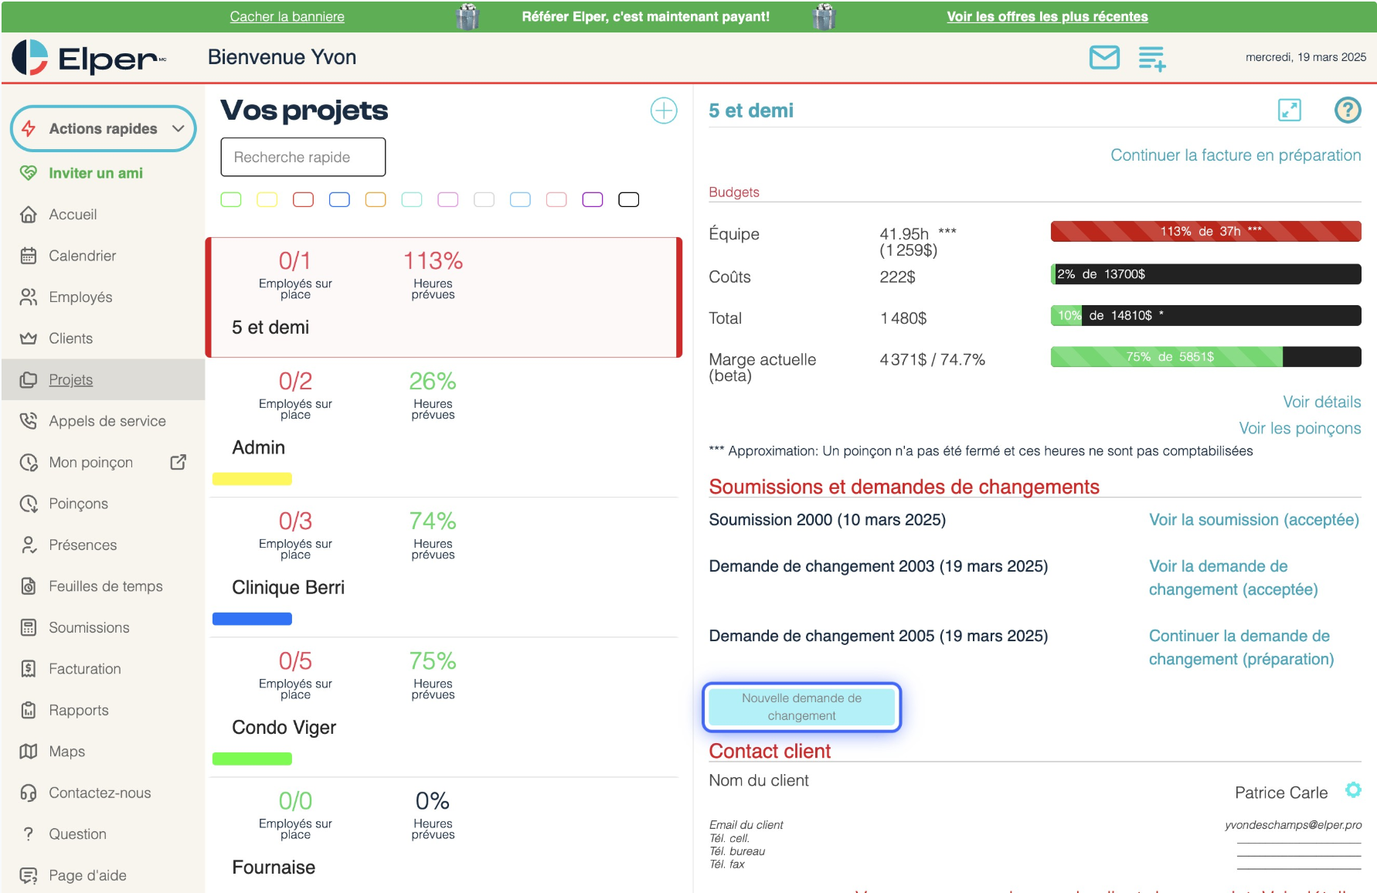Click the Soumissions calculator icon
This screenshot has height=893, width=1377.
(x=29, y=627)
